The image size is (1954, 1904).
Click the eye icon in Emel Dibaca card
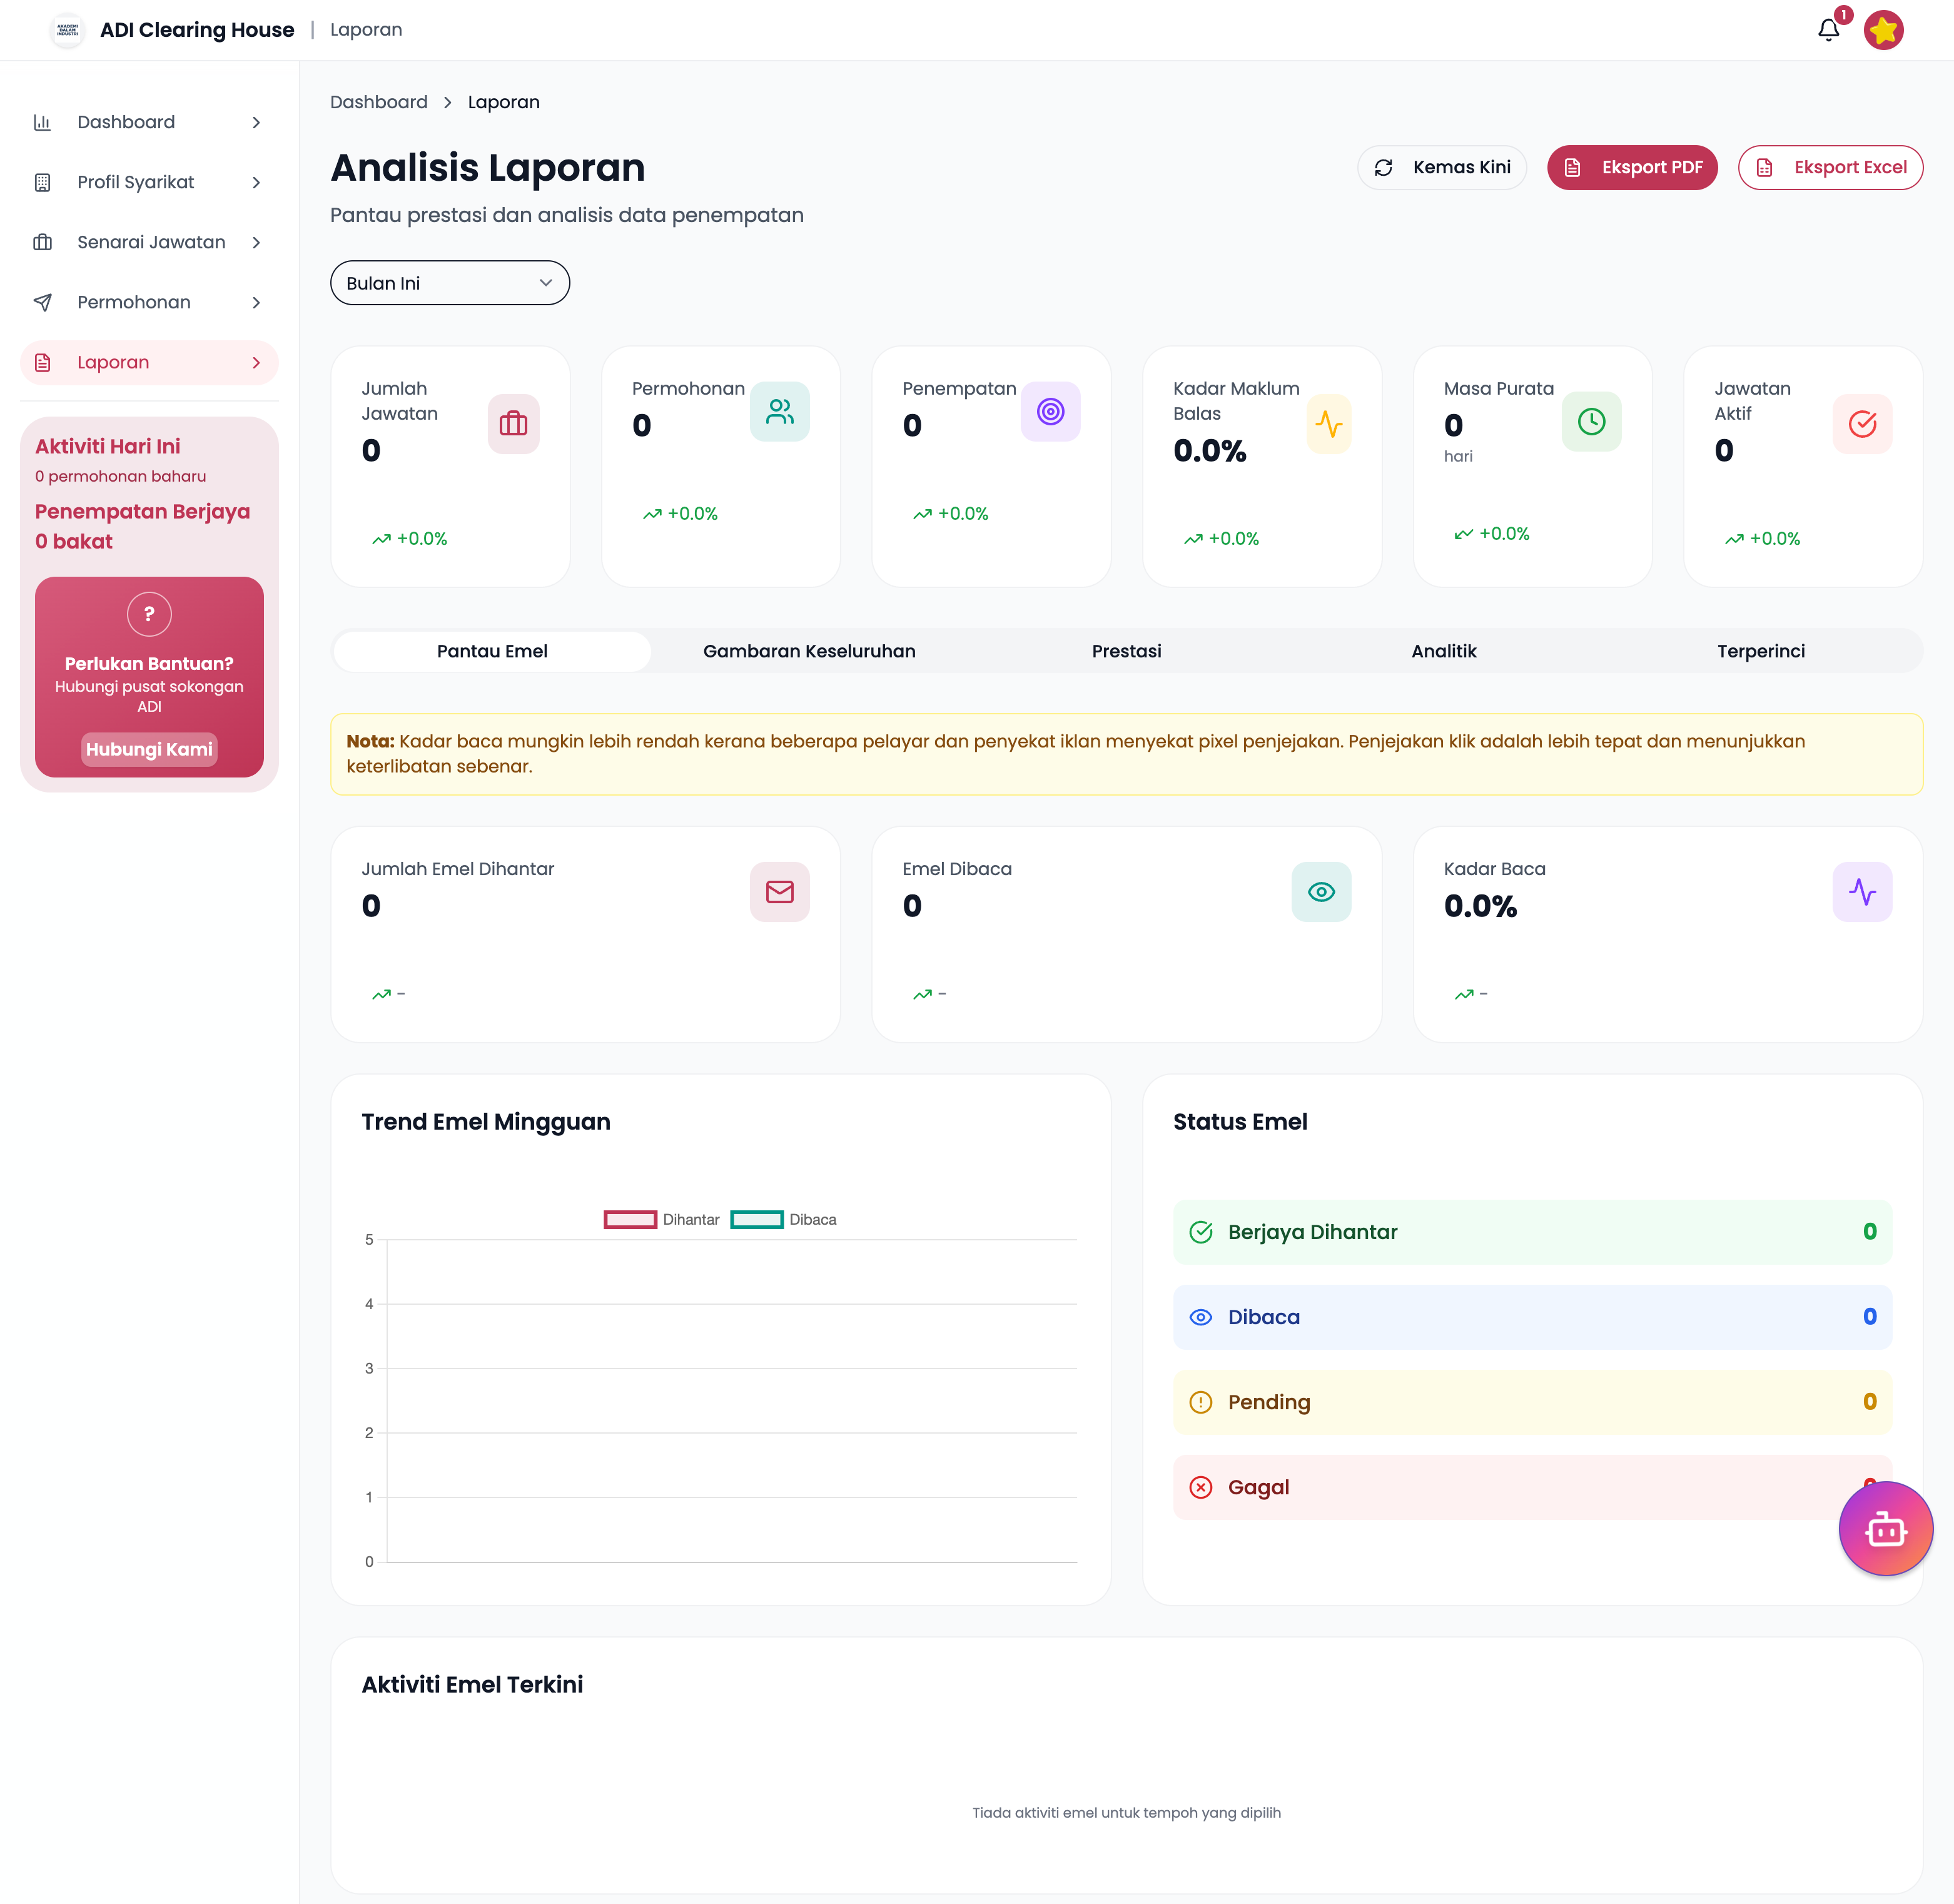(x=1321, y=892)
